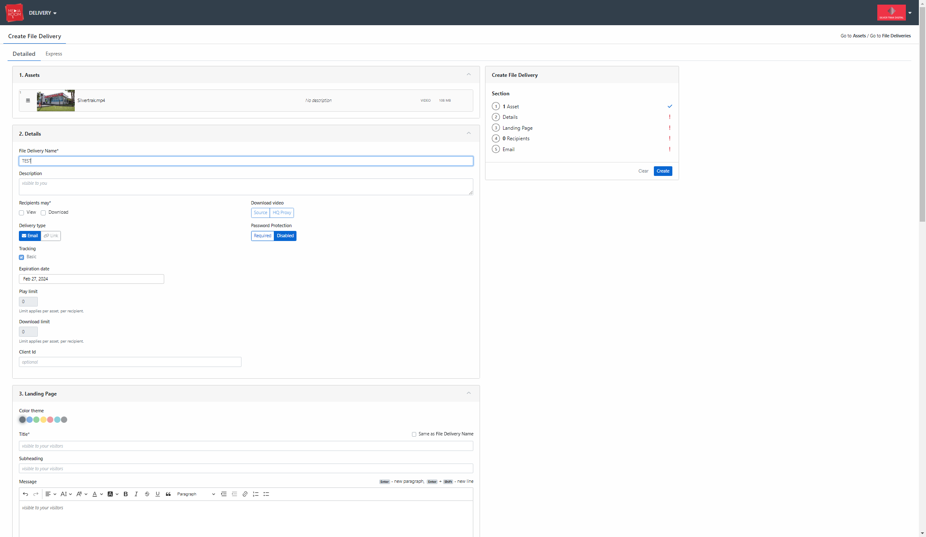This screenshot has width=926, height=537.
Task: Open the font size dropdown
Action: click(66, 494)
